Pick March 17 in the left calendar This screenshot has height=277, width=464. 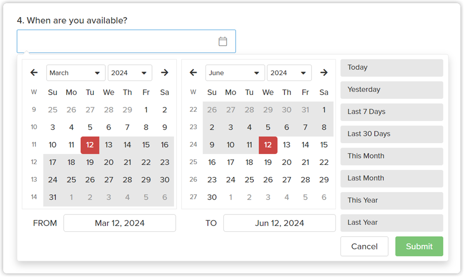pos(53,162)
